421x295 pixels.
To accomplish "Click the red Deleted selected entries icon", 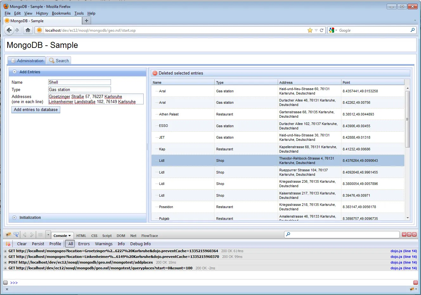I will 155,73.
